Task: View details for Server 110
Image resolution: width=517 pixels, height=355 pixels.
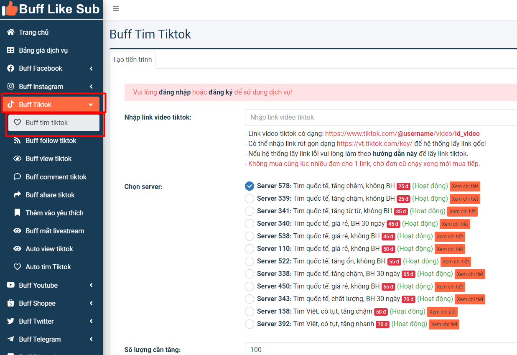Action: tap(450, 249)
